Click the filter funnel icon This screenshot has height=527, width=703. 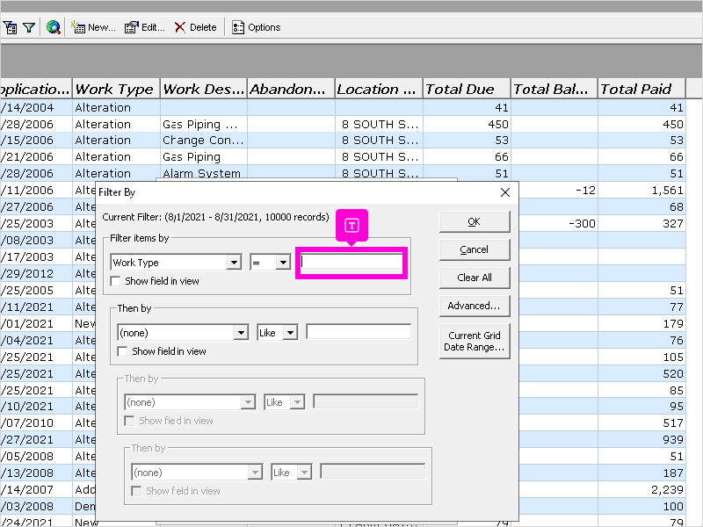(x=29, y=28)
